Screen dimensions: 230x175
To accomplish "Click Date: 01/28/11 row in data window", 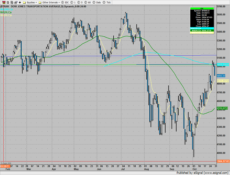I will 202,13.
